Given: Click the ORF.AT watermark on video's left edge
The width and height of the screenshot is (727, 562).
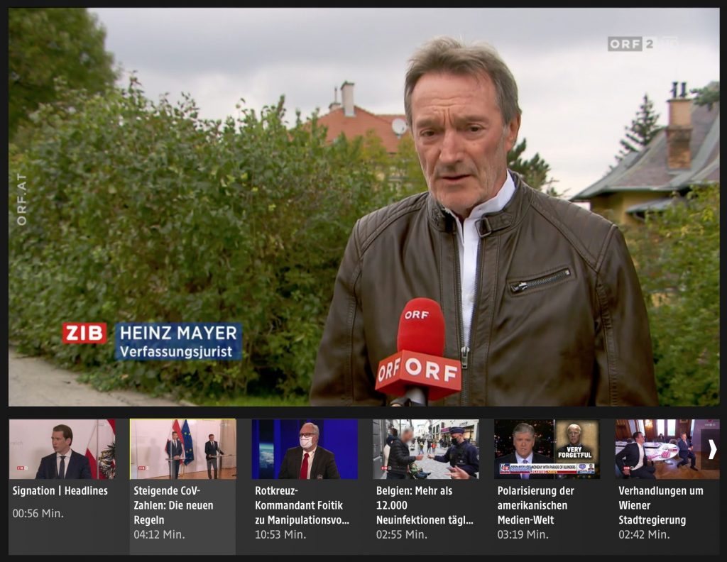Looking at the screenshot, I should click(x=21, y=199).
